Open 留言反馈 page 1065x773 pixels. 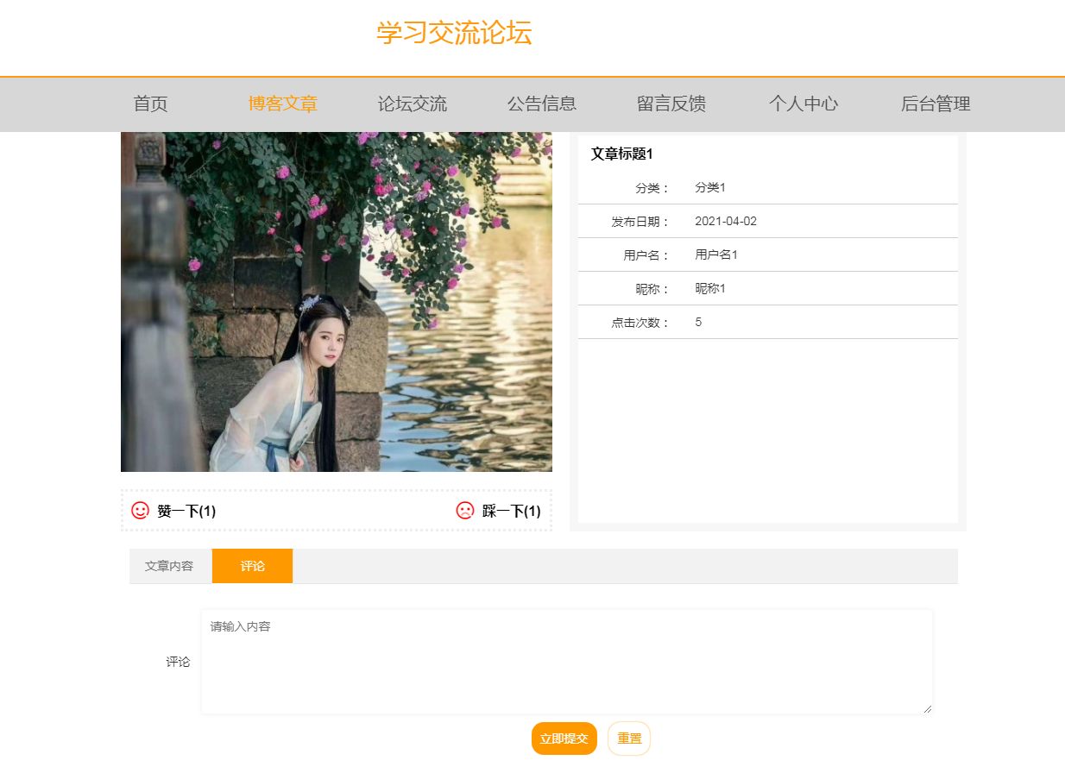point(671,104)
